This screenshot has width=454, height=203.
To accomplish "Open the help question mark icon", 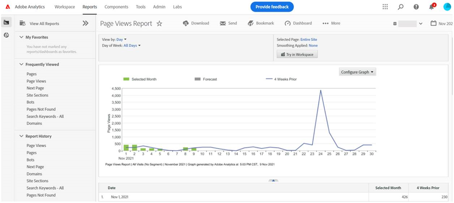I will [x=416, y=7].
